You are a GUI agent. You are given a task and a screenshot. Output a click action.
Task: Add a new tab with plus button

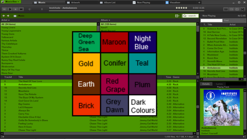[199, 3]
